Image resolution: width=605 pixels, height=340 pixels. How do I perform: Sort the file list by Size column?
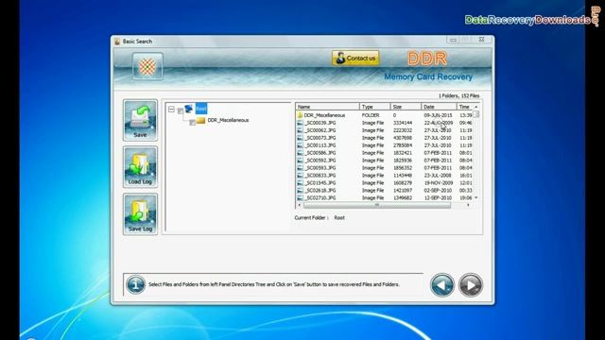pos(406,107)
